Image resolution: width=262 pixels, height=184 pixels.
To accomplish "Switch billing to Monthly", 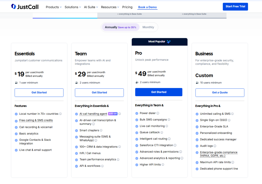I will tap(148, 27).
